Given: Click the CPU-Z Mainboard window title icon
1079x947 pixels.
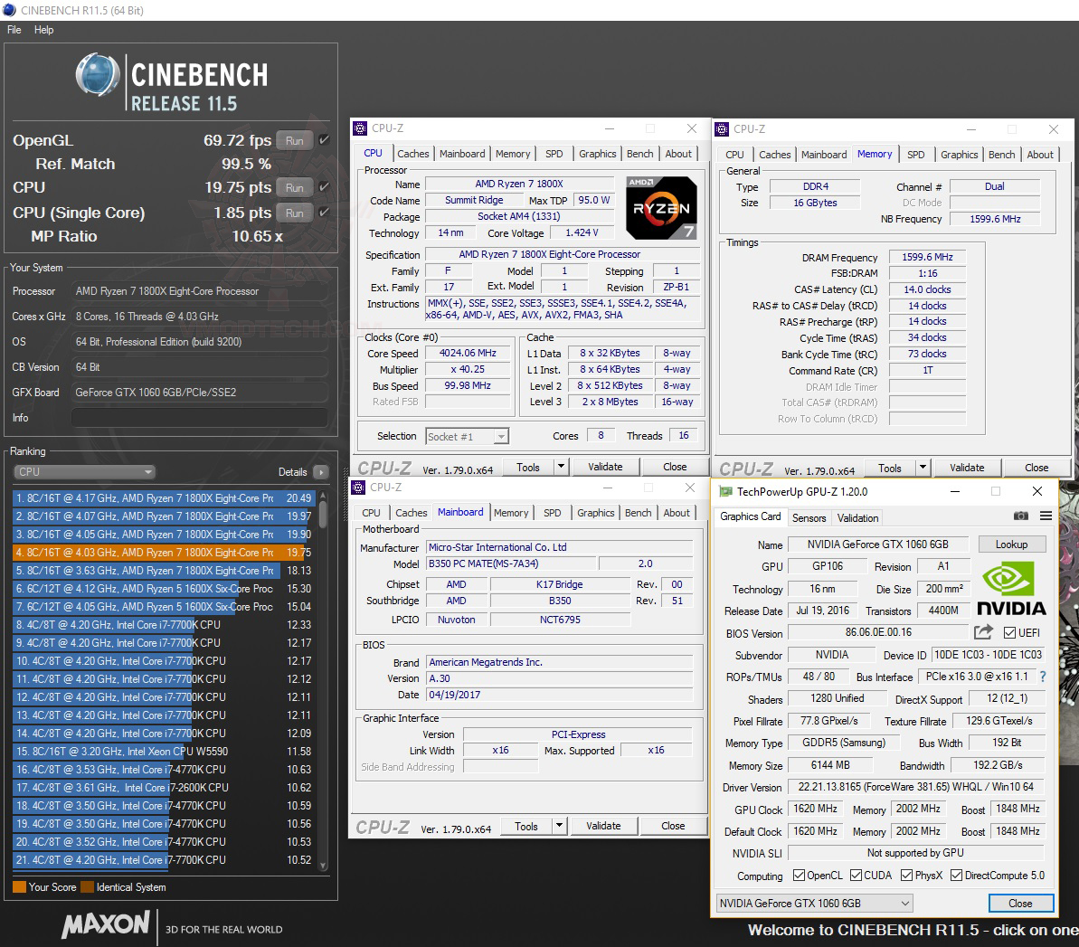Looking at the screenshot, I should [358, 488].
